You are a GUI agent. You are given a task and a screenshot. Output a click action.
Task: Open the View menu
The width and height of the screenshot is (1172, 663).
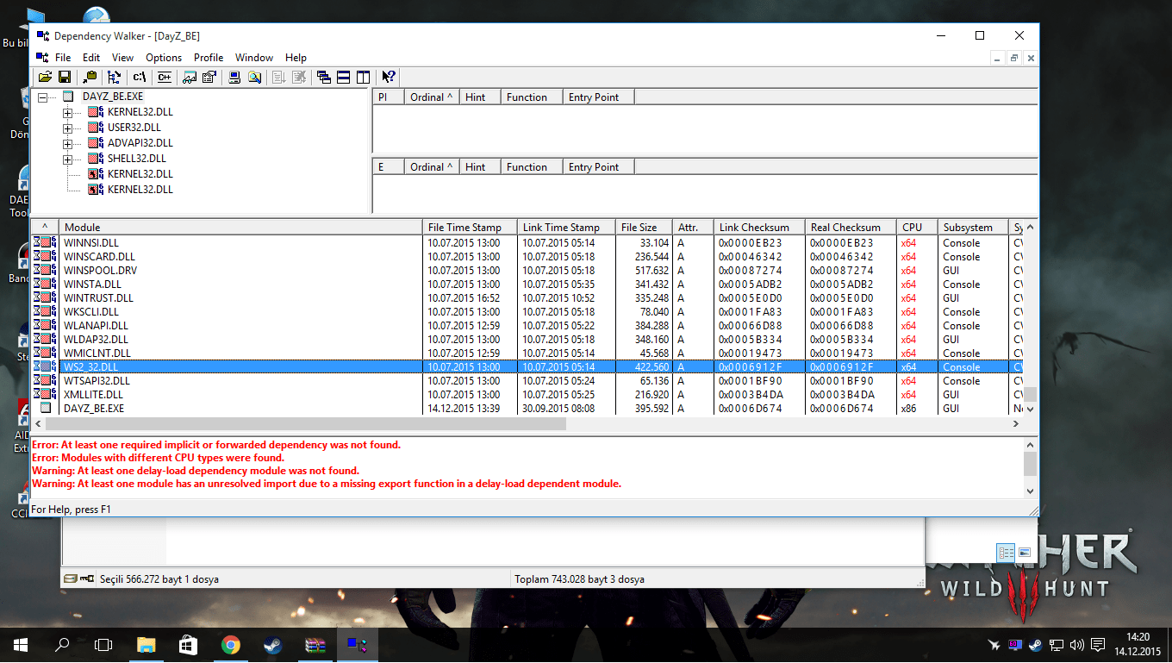click(x=122, y=58)
